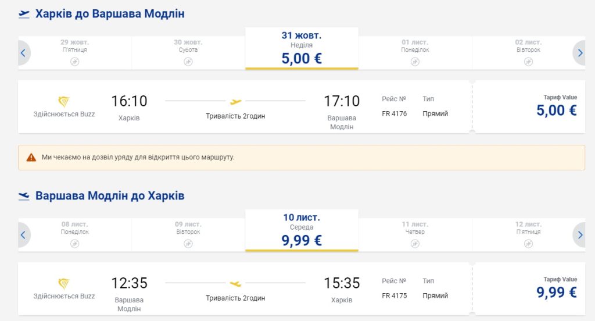Show earlier dates for the Warsaw–Kharkiv flight

click(x=23, y=235)
